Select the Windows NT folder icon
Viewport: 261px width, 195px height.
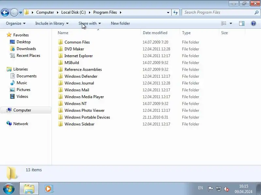click(x=60, y=103)
